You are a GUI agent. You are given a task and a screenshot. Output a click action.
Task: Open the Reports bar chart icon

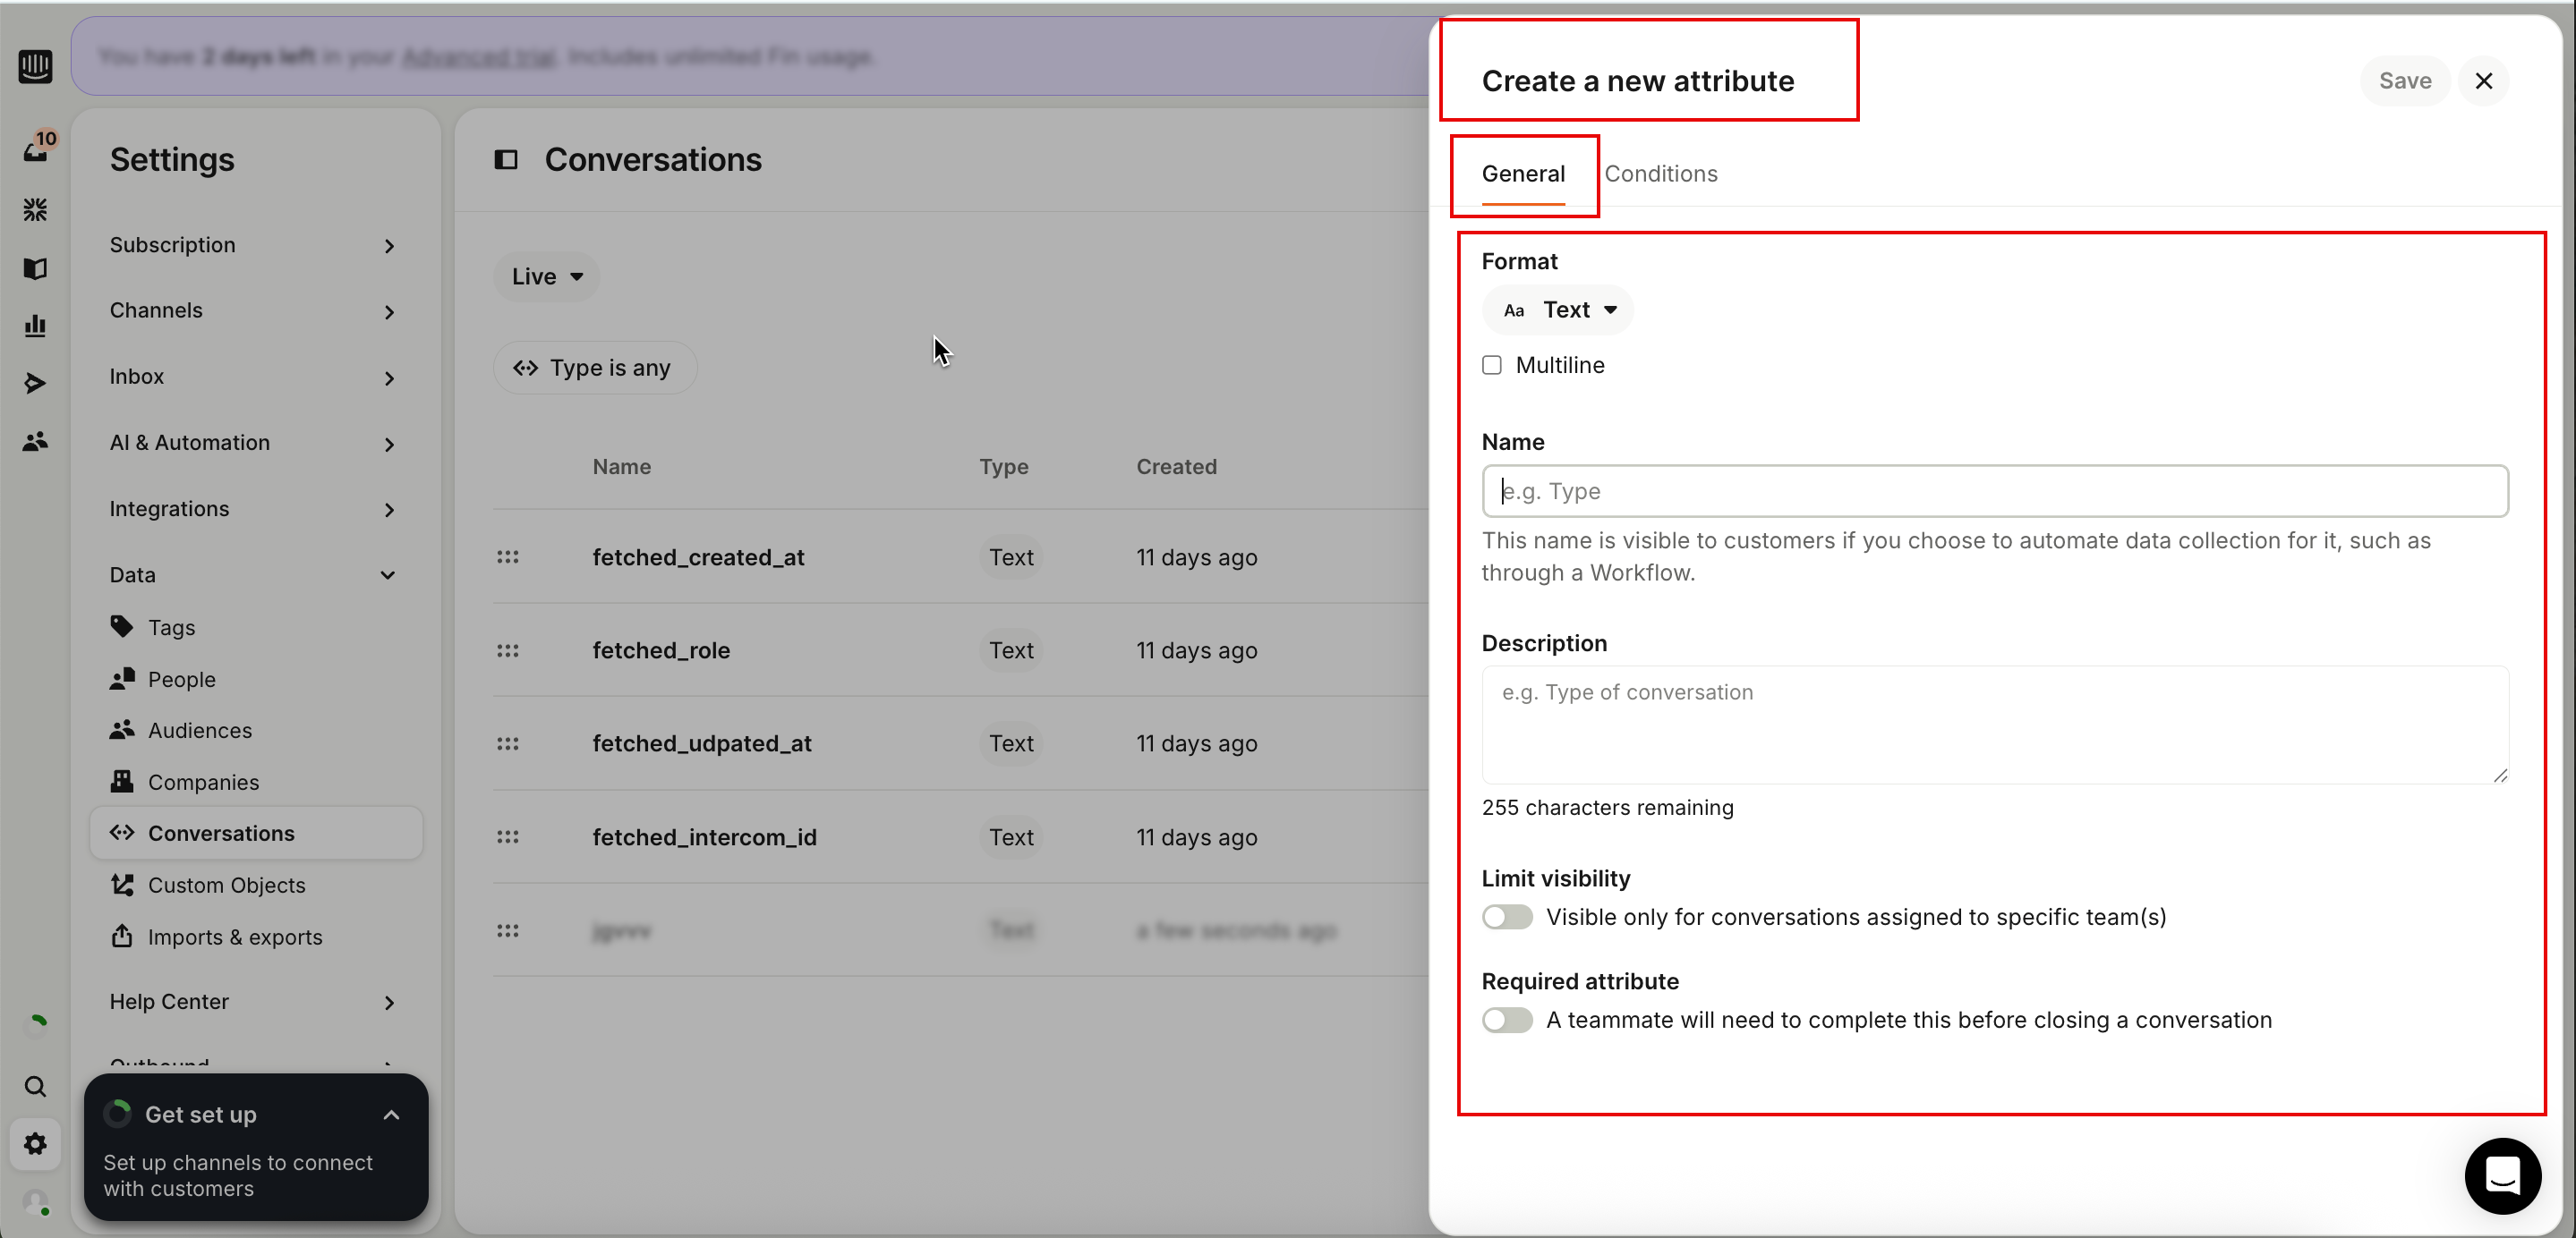click(35, 326)
